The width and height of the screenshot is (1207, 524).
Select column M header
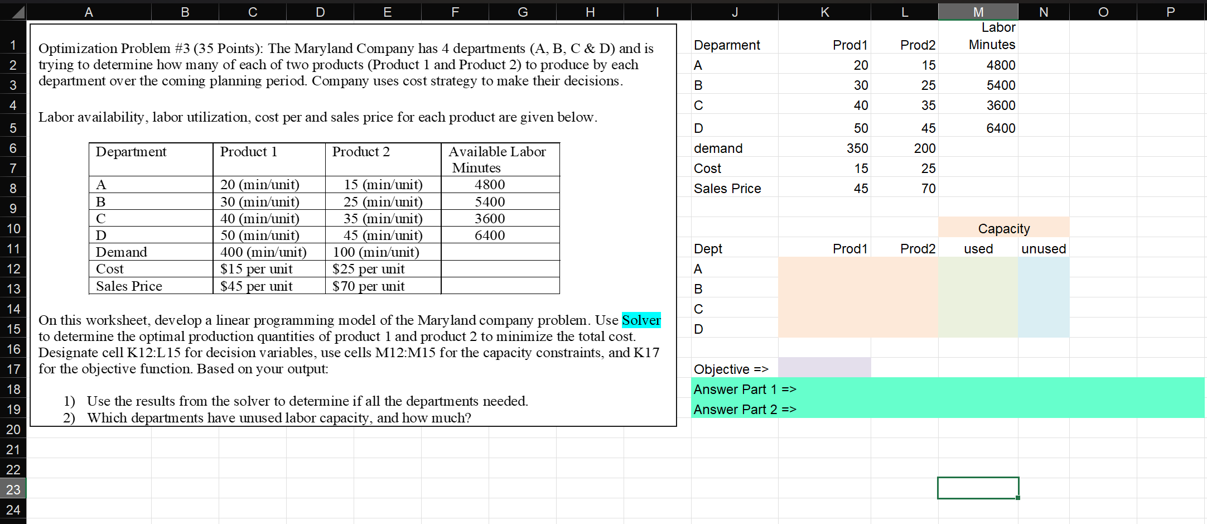click(x=978, y=11)
